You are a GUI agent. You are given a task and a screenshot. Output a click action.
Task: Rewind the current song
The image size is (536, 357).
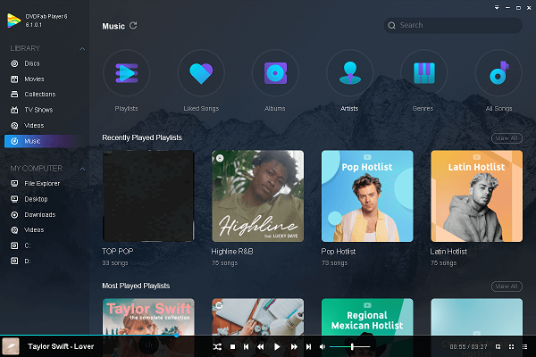[261, 347]
